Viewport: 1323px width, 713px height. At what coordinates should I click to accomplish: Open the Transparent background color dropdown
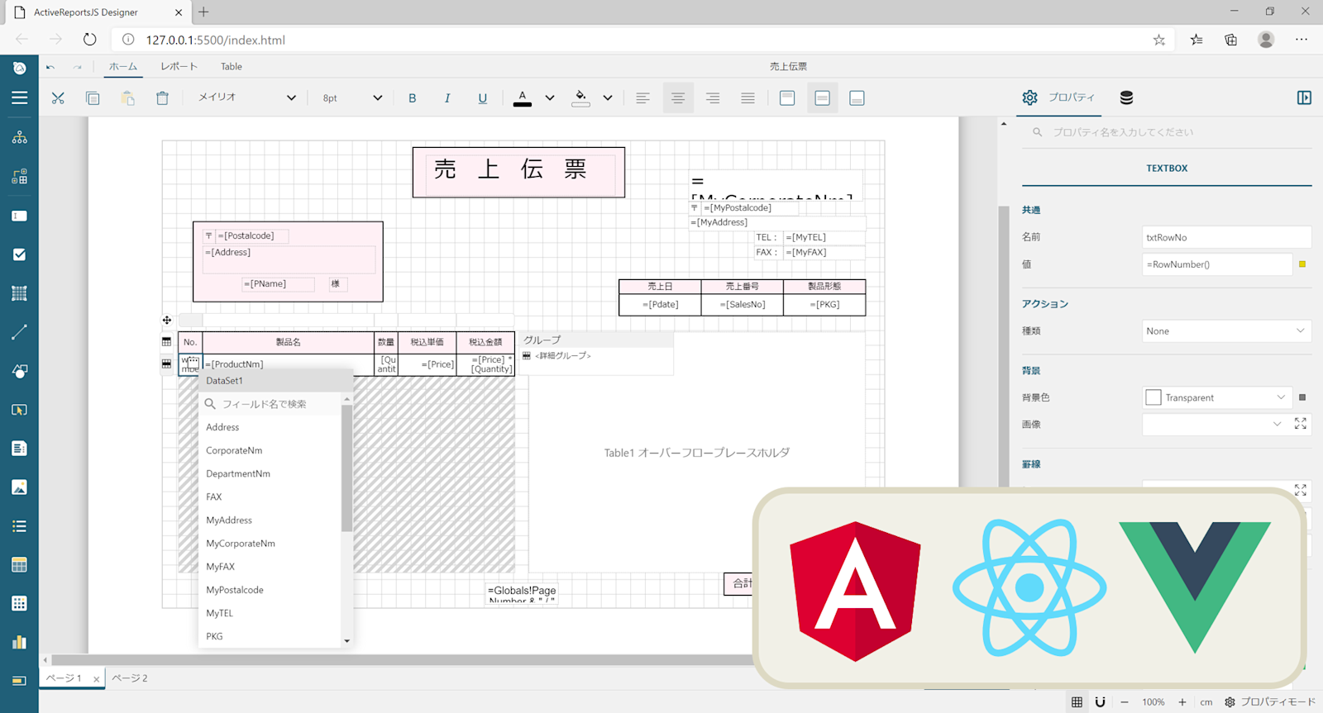tap(1216, 397)
